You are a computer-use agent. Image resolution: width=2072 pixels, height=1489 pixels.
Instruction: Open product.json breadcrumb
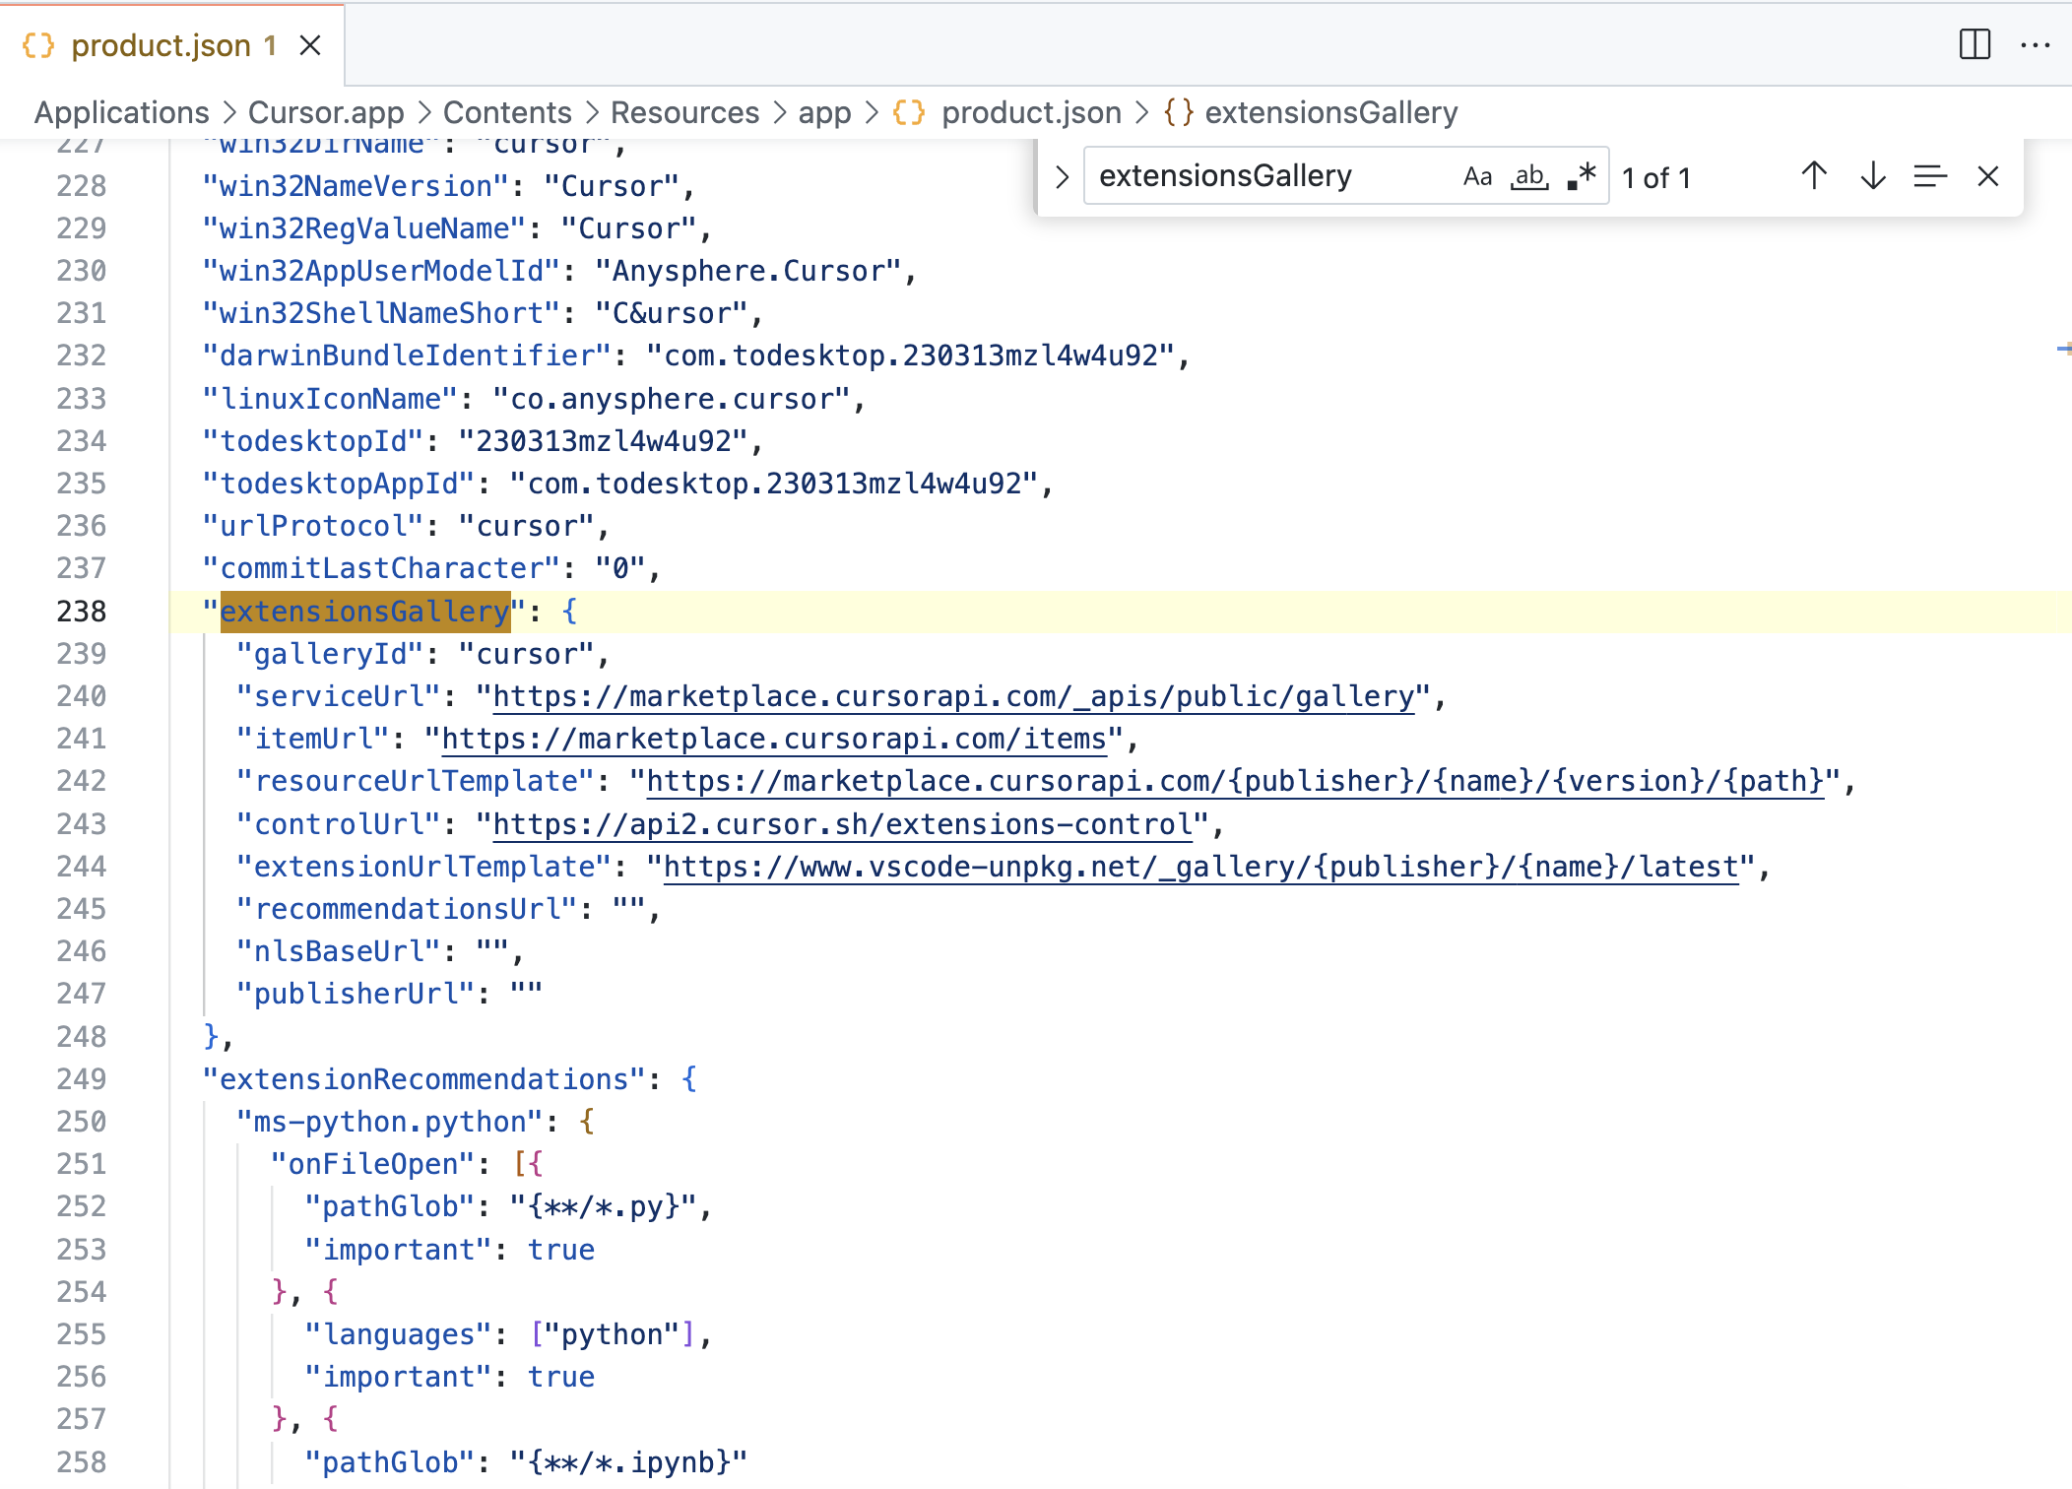1008,112
